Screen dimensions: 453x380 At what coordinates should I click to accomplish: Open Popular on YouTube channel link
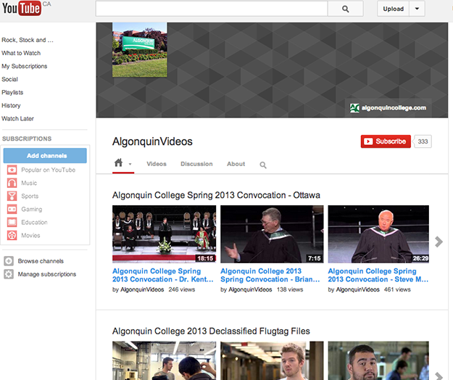49,170
